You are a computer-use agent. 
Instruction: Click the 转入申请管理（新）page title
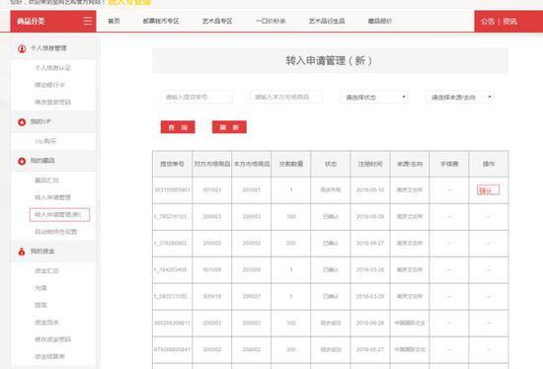click(x=329, y=61)
